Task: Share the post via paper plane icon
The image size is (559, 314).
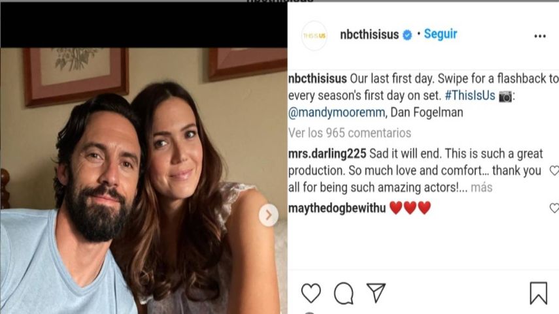Action: point(376,293)
